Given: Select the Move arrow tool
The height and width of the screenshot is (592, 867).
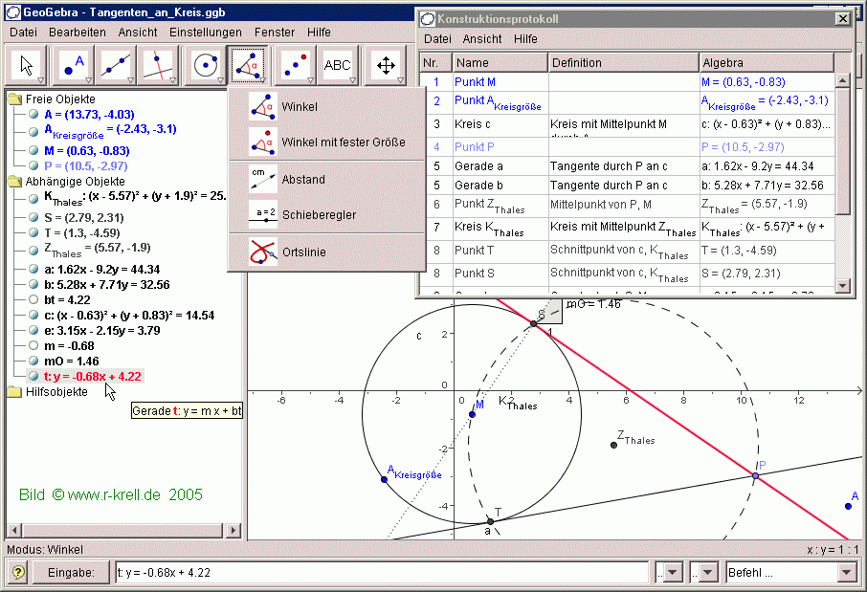Looking at the screenshot, I should [x=27, y=64].
